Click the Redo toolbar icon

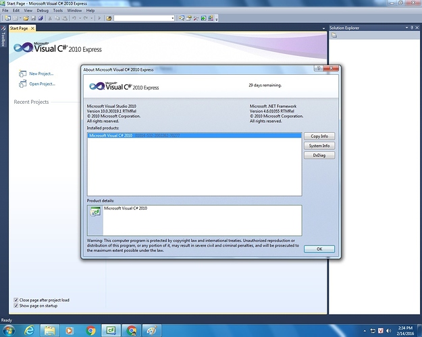point(86,18)
